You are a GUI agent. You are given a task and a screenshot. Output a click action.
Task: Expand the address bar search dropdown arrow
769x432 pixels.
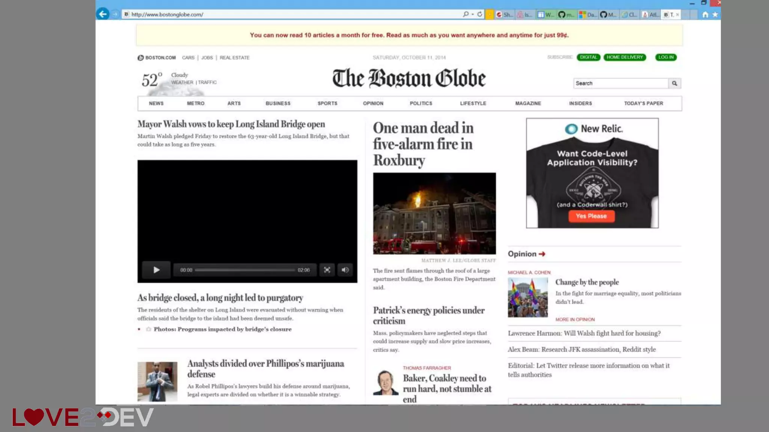click(472, 14)
